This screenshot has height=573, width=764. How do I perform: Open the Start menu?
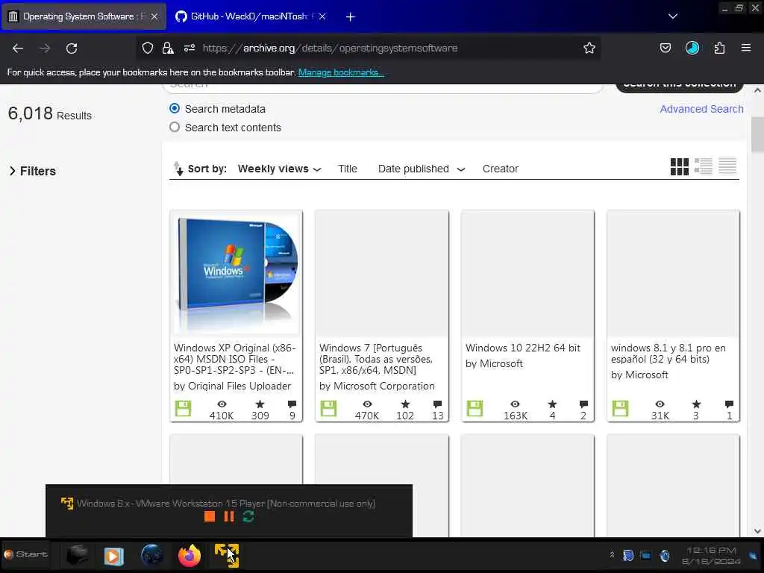click(25, 554)
